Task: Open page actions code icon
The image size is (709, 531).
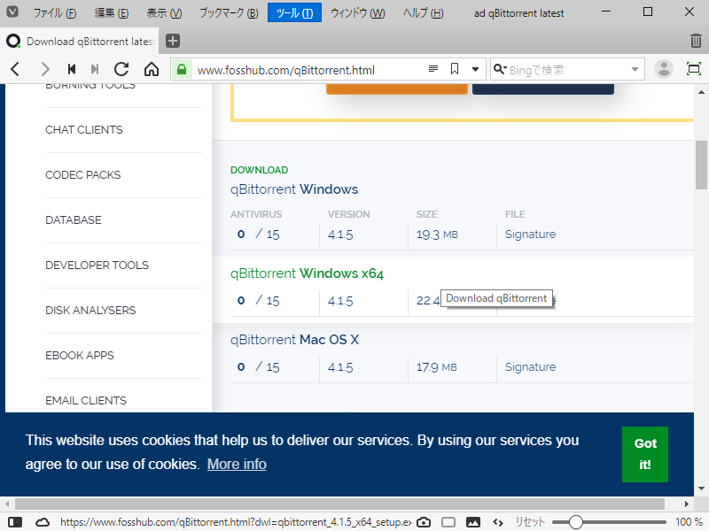Action: coord(498,522)
